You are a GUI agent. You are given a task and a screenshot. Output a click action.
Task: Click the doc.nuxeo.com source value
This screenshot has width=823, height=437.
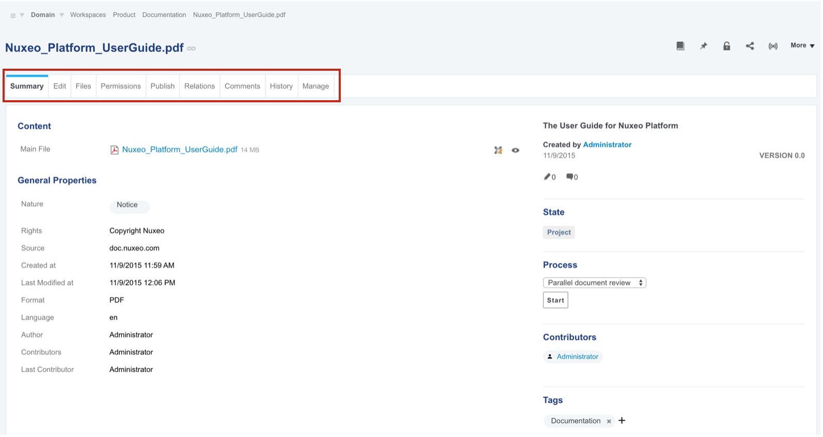coord(134,248)
